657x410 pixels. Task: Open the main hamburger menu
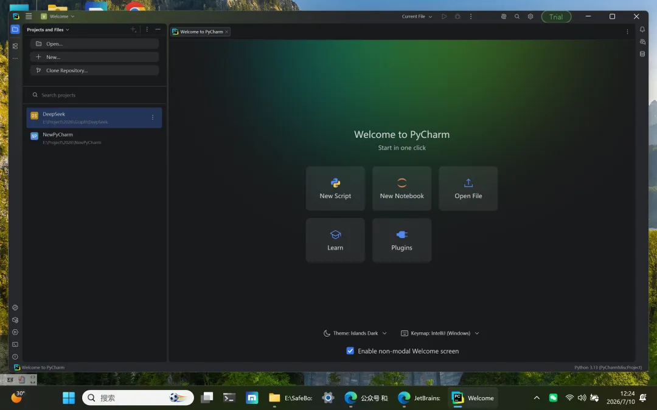click(29, 16)
